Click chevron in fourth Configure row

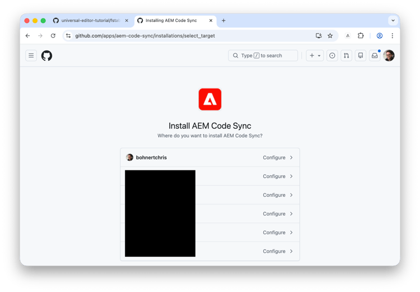tap(291, 214)
